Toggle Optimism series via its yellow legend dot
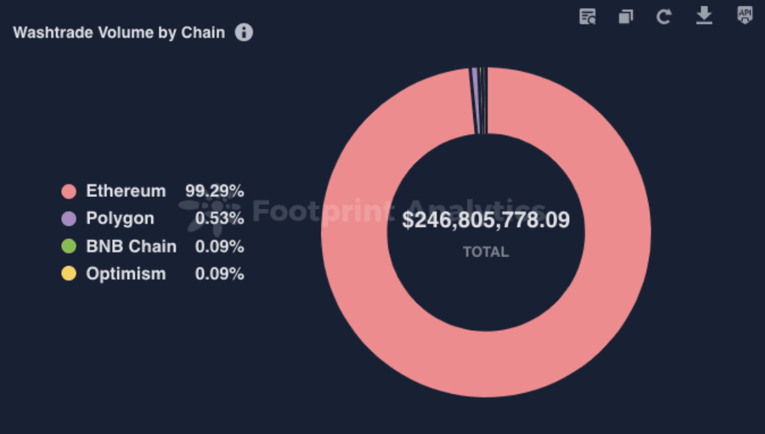The image size is (765, 434). click(69, 274)
